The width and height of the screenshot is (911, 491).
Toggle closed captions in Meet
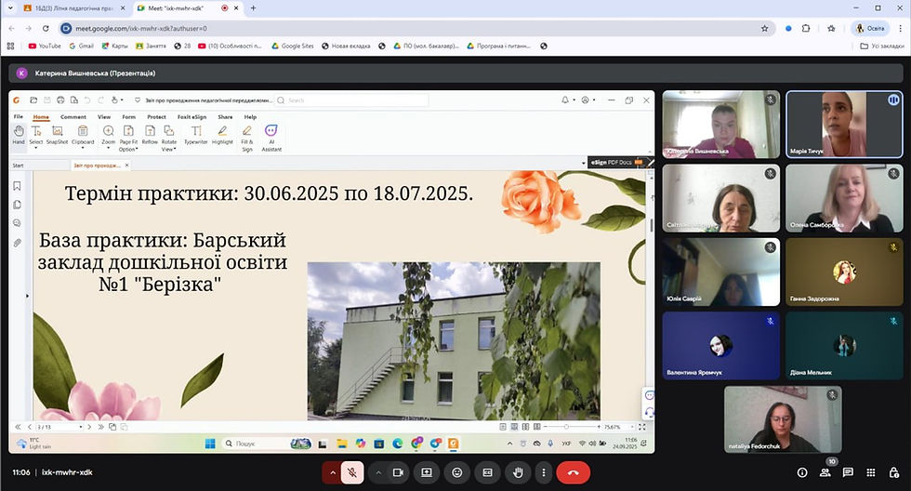(487, 472)
